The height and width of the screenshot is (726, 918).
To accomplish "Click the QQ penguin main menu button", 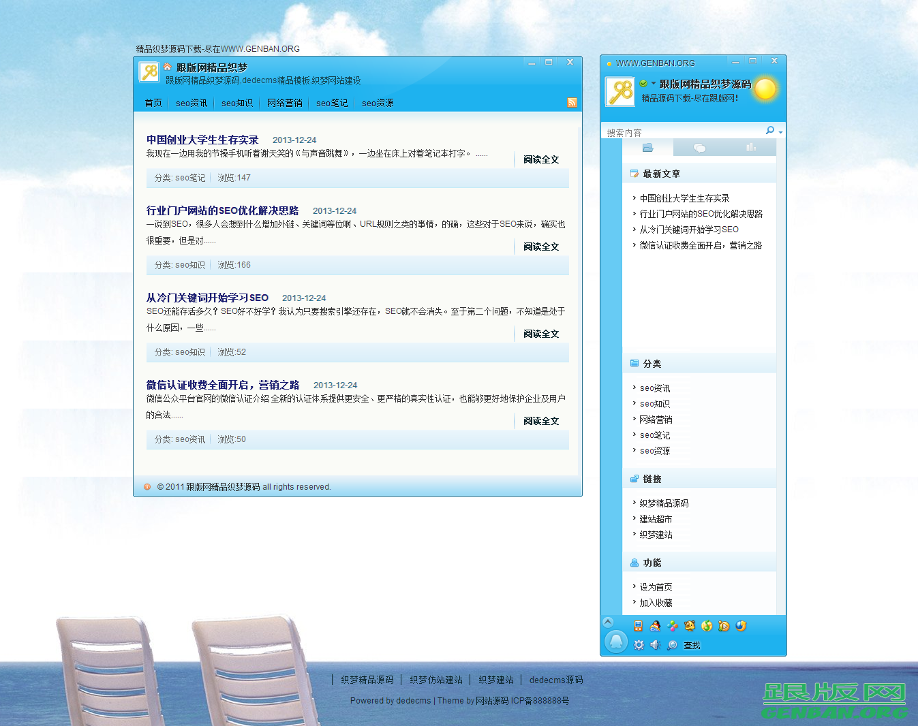I will [616, 642].
